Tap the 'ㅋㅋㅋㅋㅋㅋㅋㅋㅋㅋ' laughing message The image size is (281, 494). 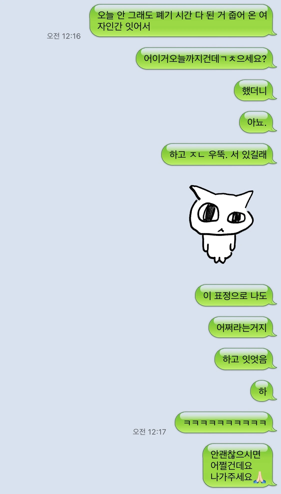click(226, 423)
